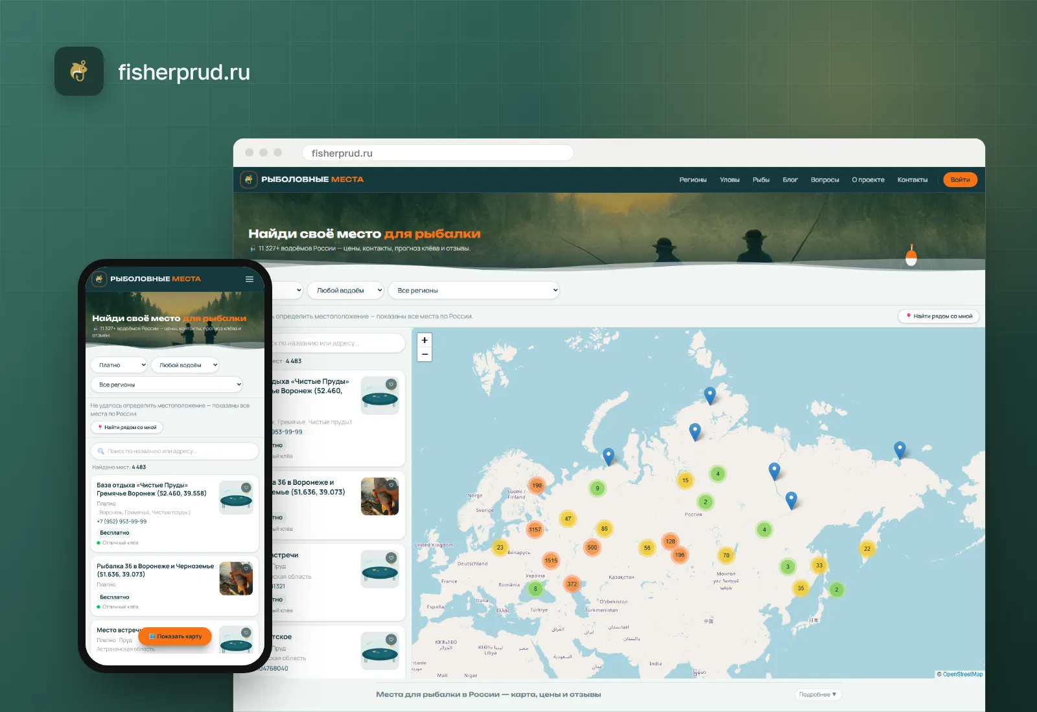Click browser address bar fisherprud.ru
1037x712 pixels.
point(438,153)
